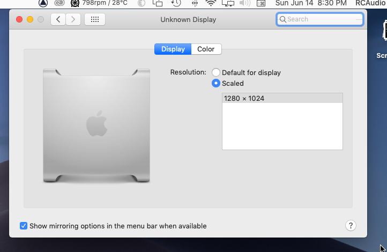Show all preferences via the grid icon
The width and height of the screenshot is (387, 252).
click(x=95, y=19)
